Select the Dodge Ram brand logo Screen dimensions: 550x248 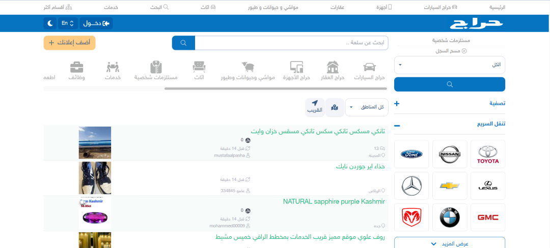tap(411, 217)
